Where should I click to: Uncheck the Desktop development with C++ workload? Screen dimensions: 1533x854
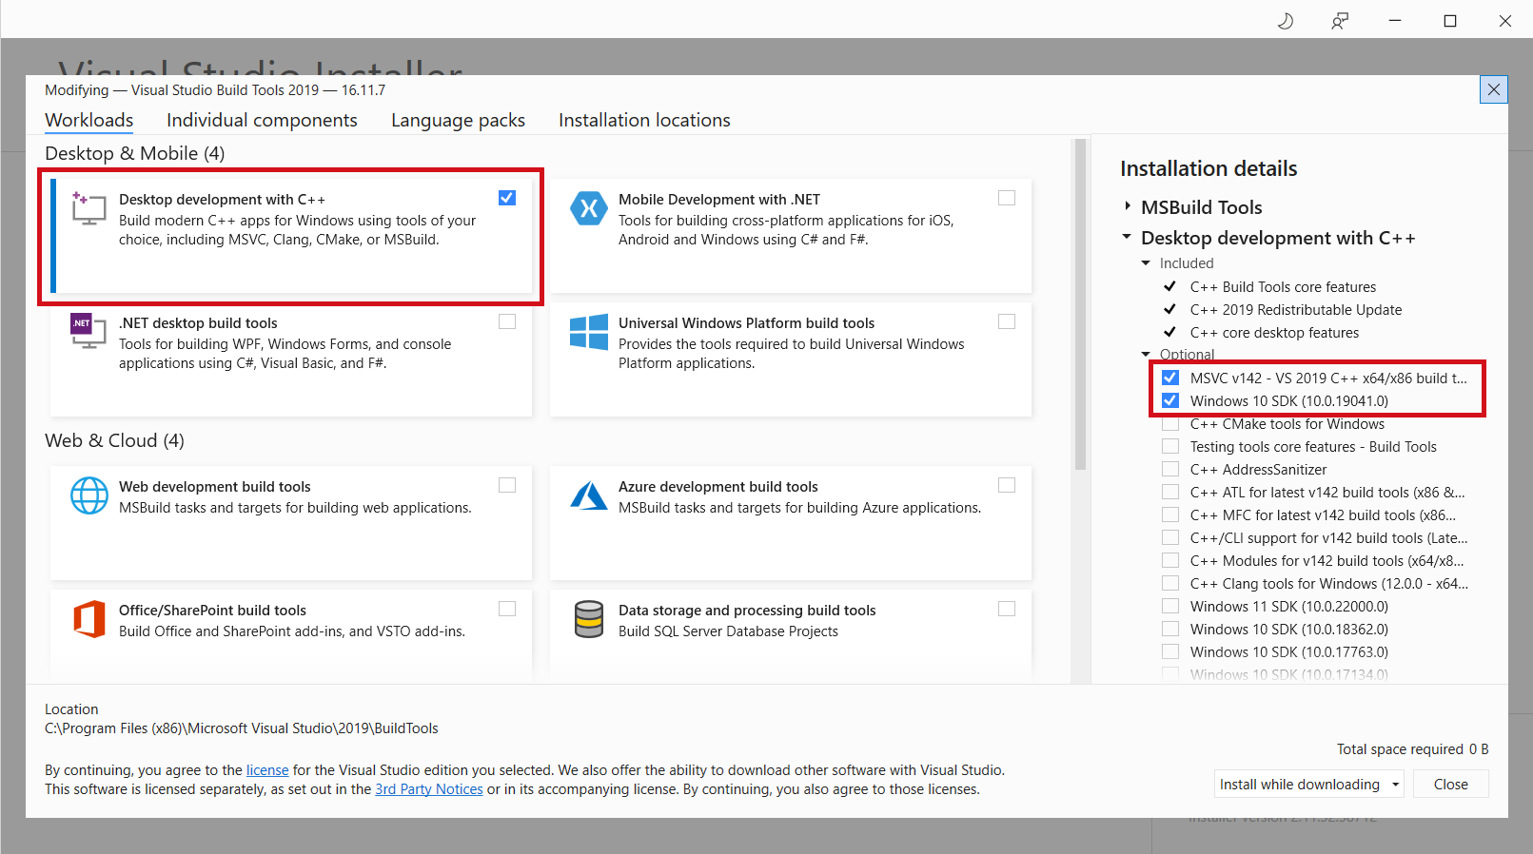[507, 198]
